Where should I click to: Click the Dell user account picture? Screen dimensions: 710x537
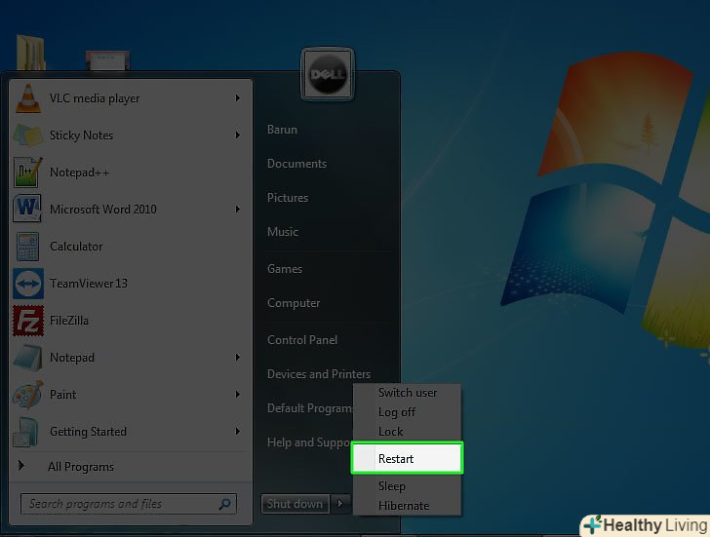[x=328, y=74]
